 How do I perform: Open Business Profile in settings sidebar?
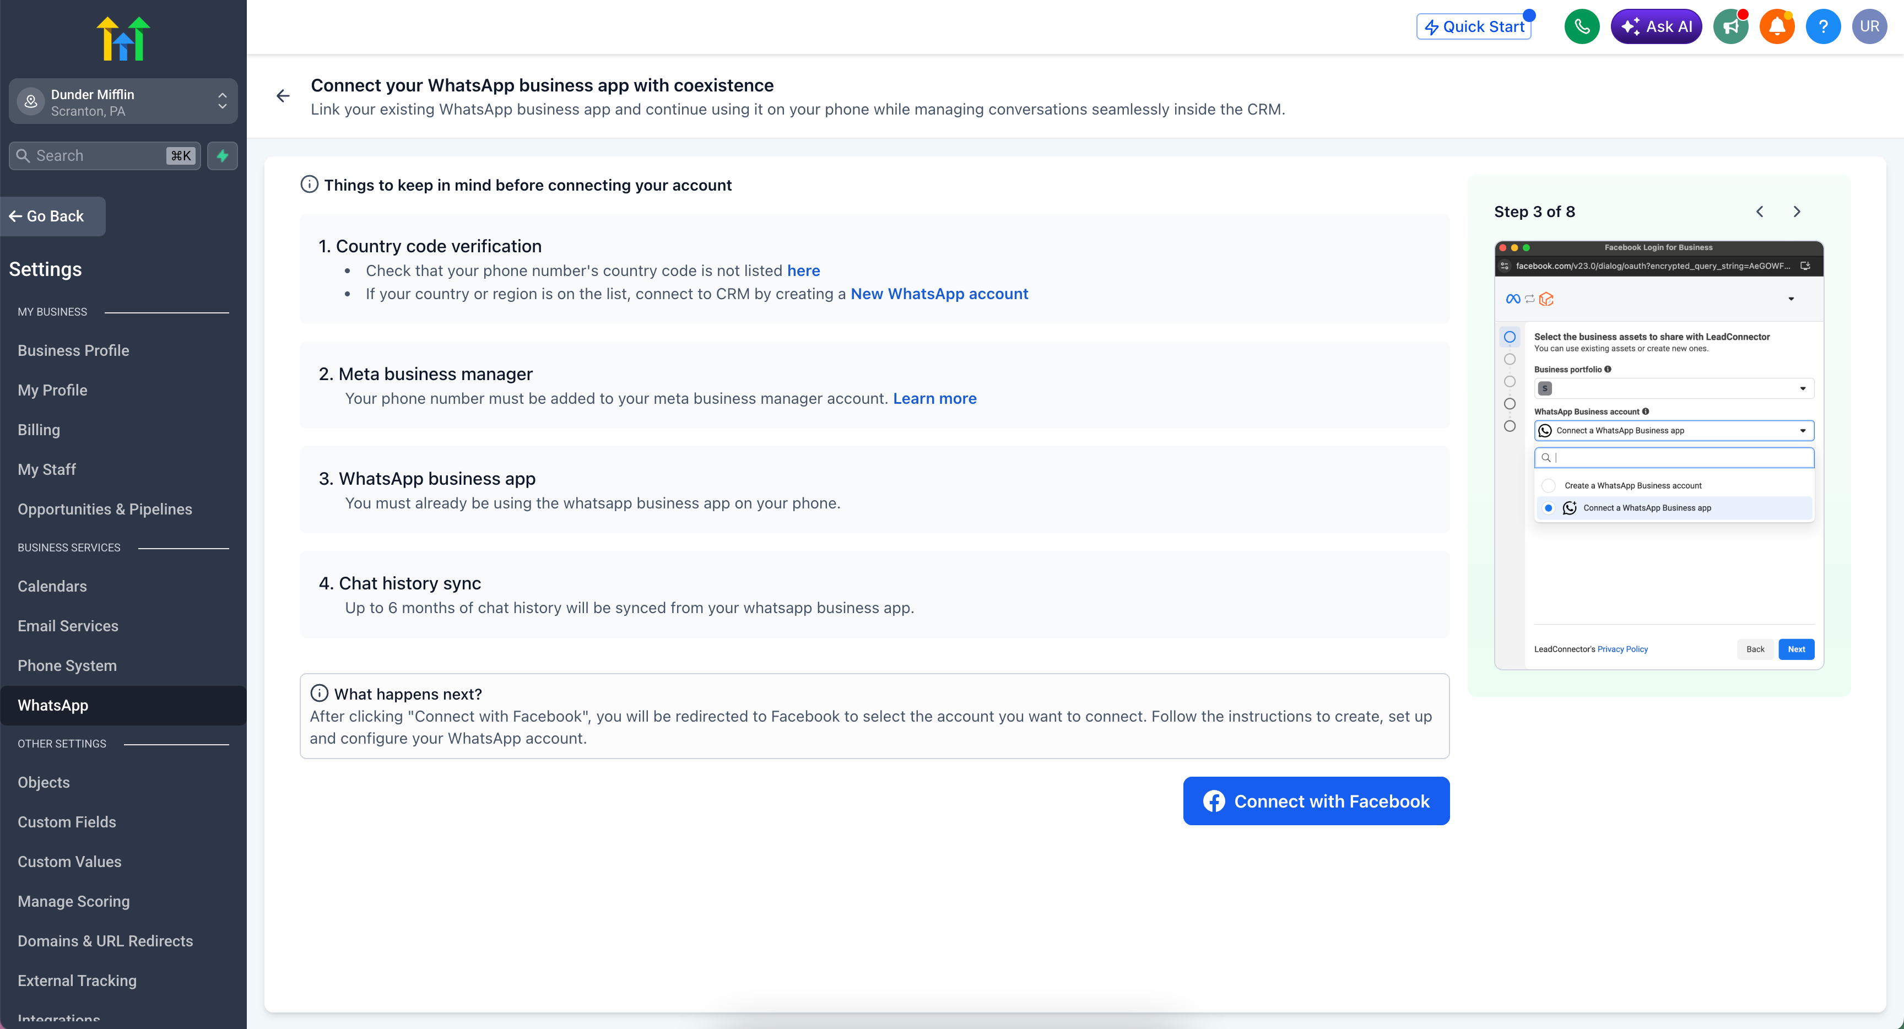[x=73, y=350]
